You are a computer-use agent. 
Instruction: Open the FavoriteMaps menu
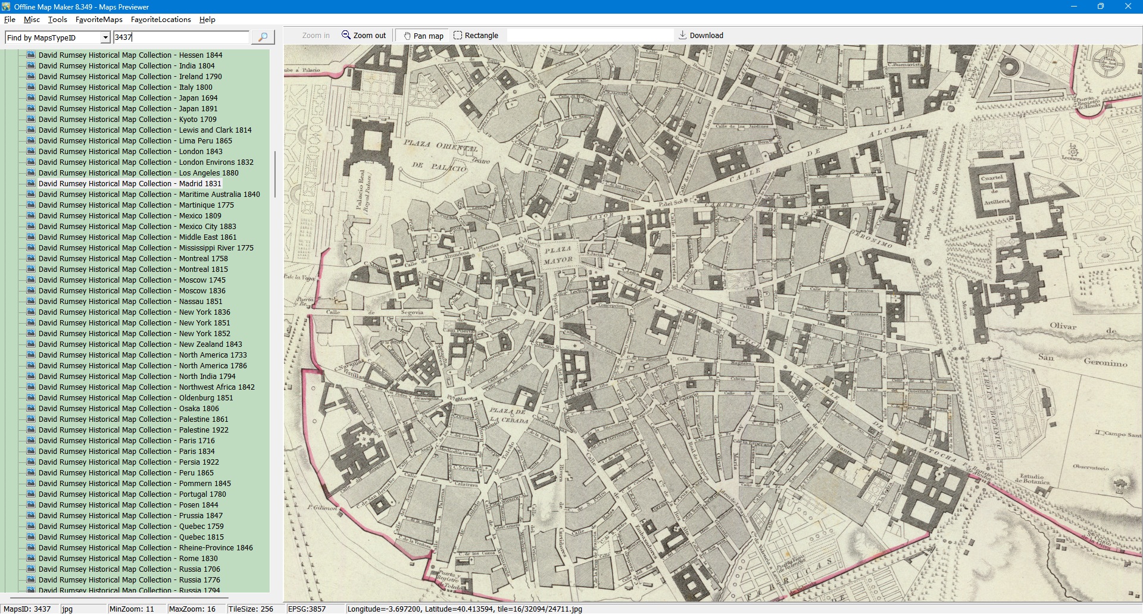[99, 20]
